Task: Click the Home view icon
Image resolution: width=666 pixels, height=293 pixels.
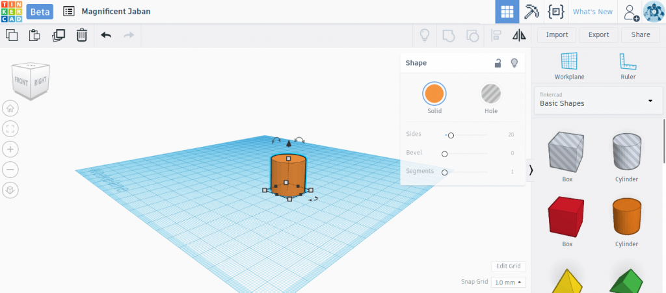Action: (x=10, y=108)
